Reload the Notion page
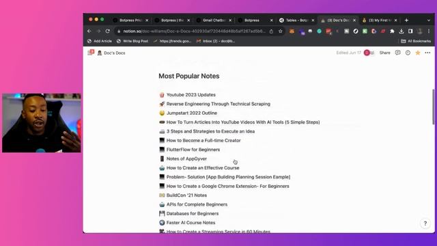437x246 pixels. [x=108, y=31]
